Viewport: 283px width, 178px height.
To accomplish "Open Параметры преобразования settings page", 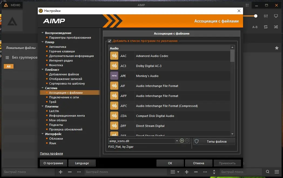I will point(70,38).
